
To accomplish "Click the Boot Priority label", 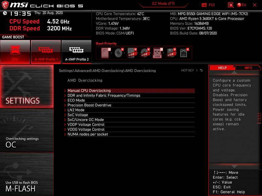I will pos(106,44).
